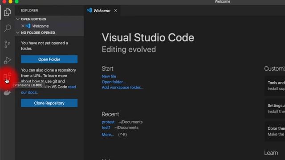Click the VS Code logo on Welcome tab
Screen dimensions: 285x160
89,10
